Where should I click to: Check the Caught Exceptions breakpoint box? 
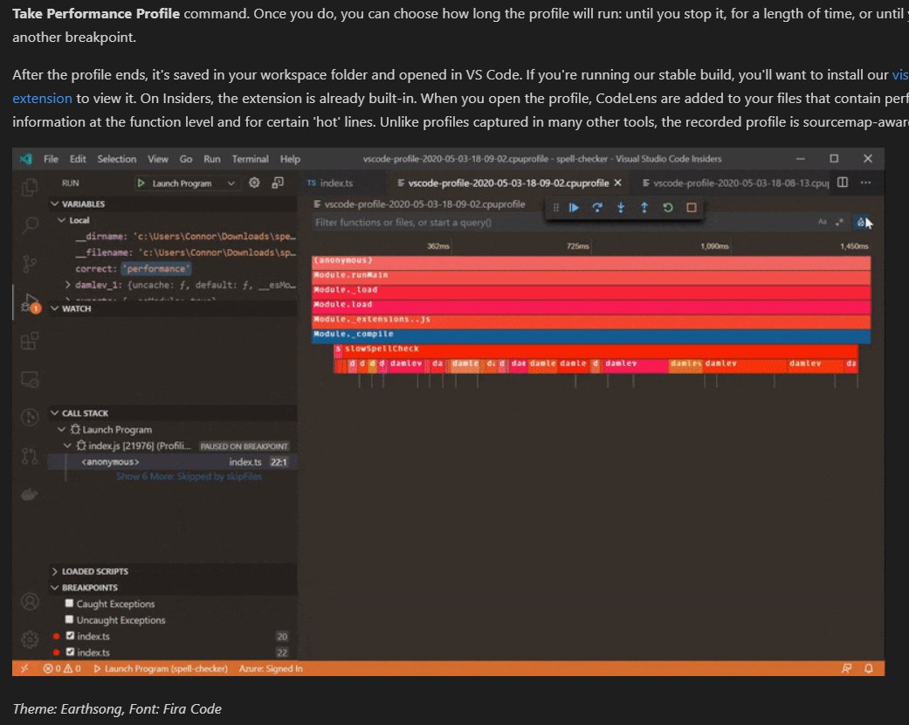click(x=70, y=604)
